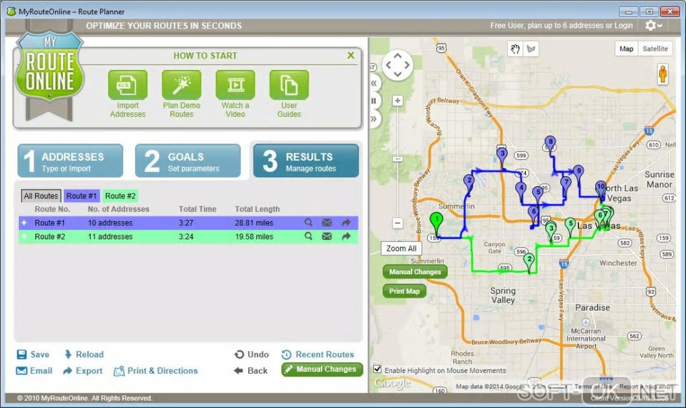Click magnifier icon on Route #1 row

coord(309,222)
